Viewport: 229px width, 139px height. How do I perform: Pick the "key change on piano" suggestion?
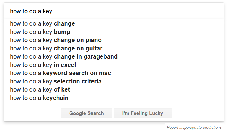tap(56, 40)
